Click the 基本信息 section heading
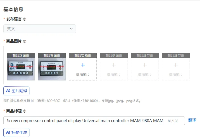 13,10
